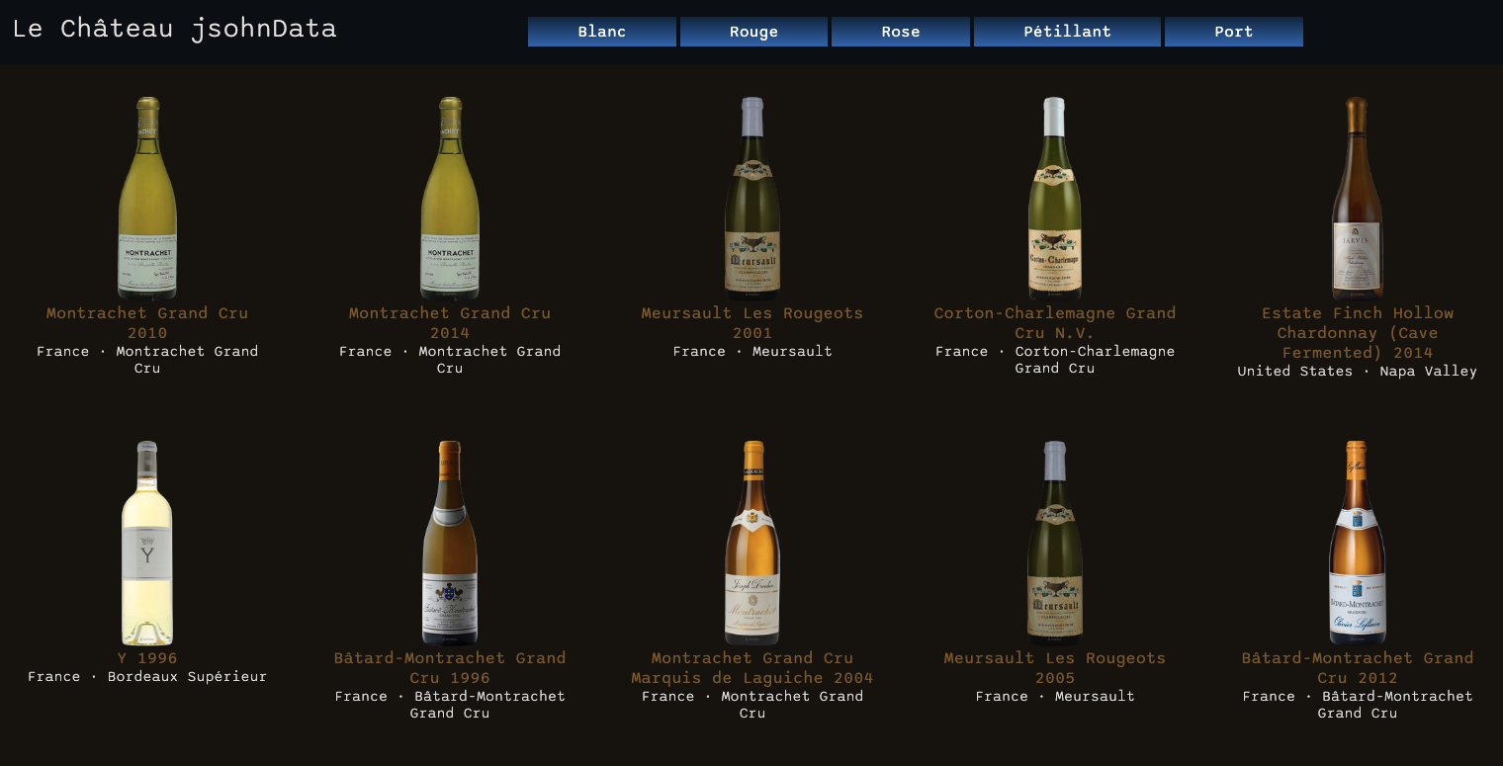The image size is (1503, 766).
Task: Click 'France · Meursault' under Rougeots 2005
Action: tap(1055, 697)
